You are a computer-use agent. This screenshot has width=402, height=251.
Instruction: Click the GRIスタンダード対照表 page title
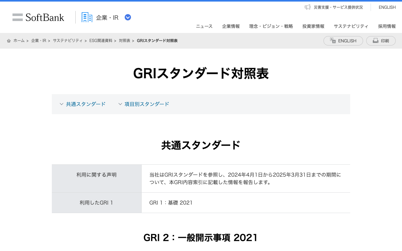click(x=201, y=74)
